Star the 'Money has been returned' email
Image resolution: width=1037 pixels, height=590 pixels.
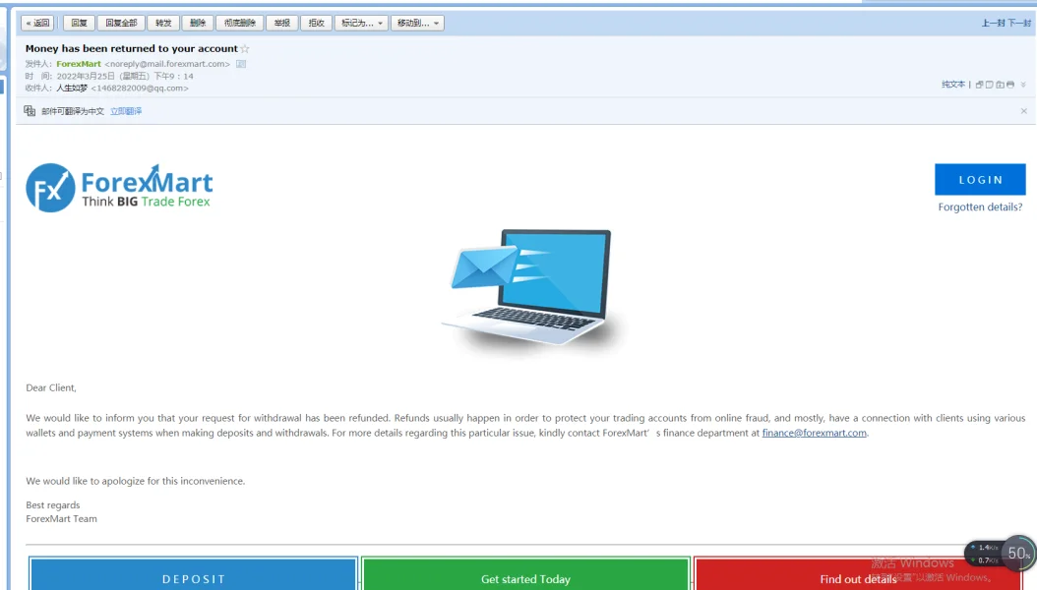tap(245, 49)
